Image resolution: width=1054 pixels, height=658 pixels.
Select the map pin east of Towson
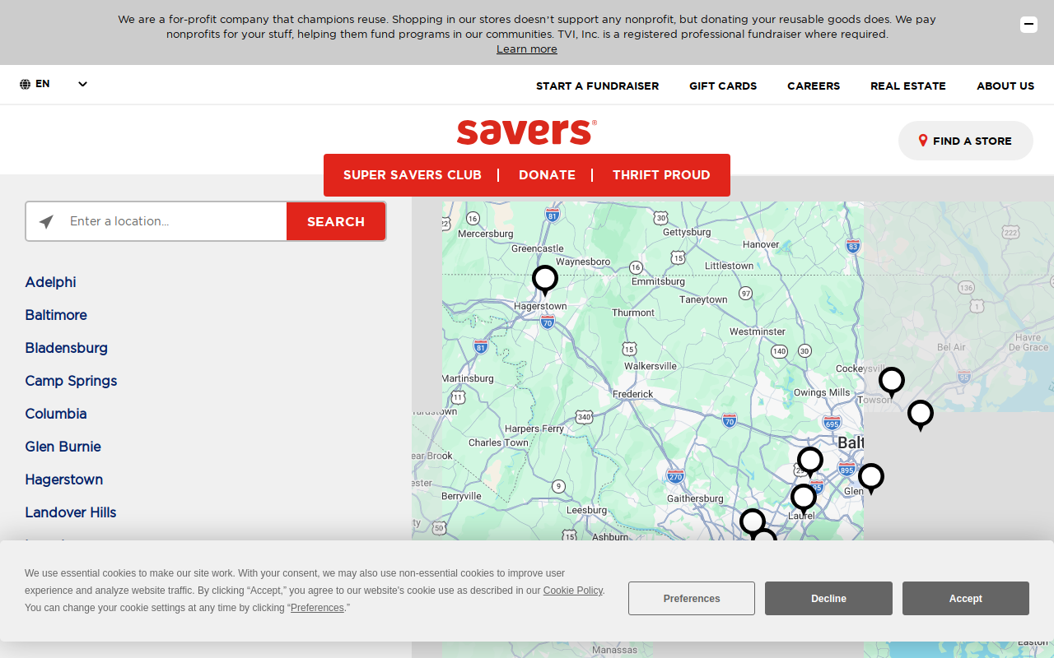[920, 415]
